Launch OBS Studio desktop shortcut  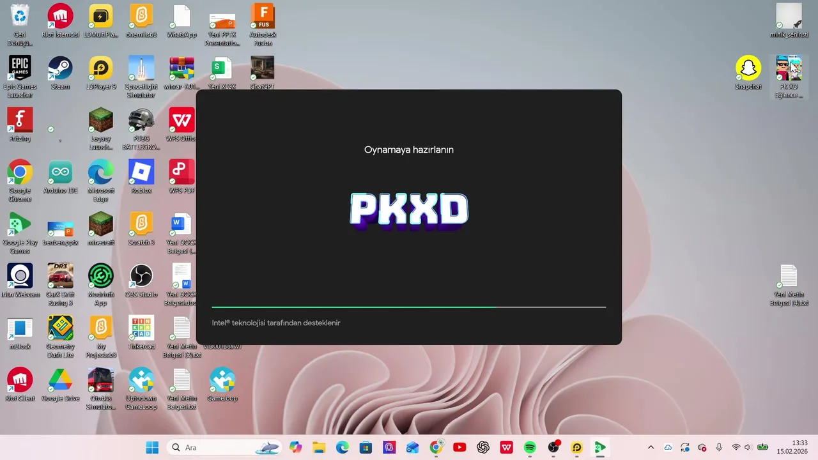[x=141, y=280]
